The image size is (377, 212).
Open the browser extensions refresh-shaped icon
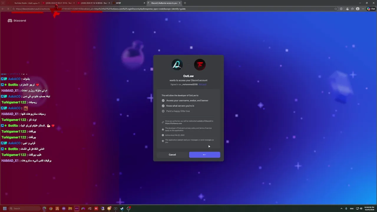point(341,9)
